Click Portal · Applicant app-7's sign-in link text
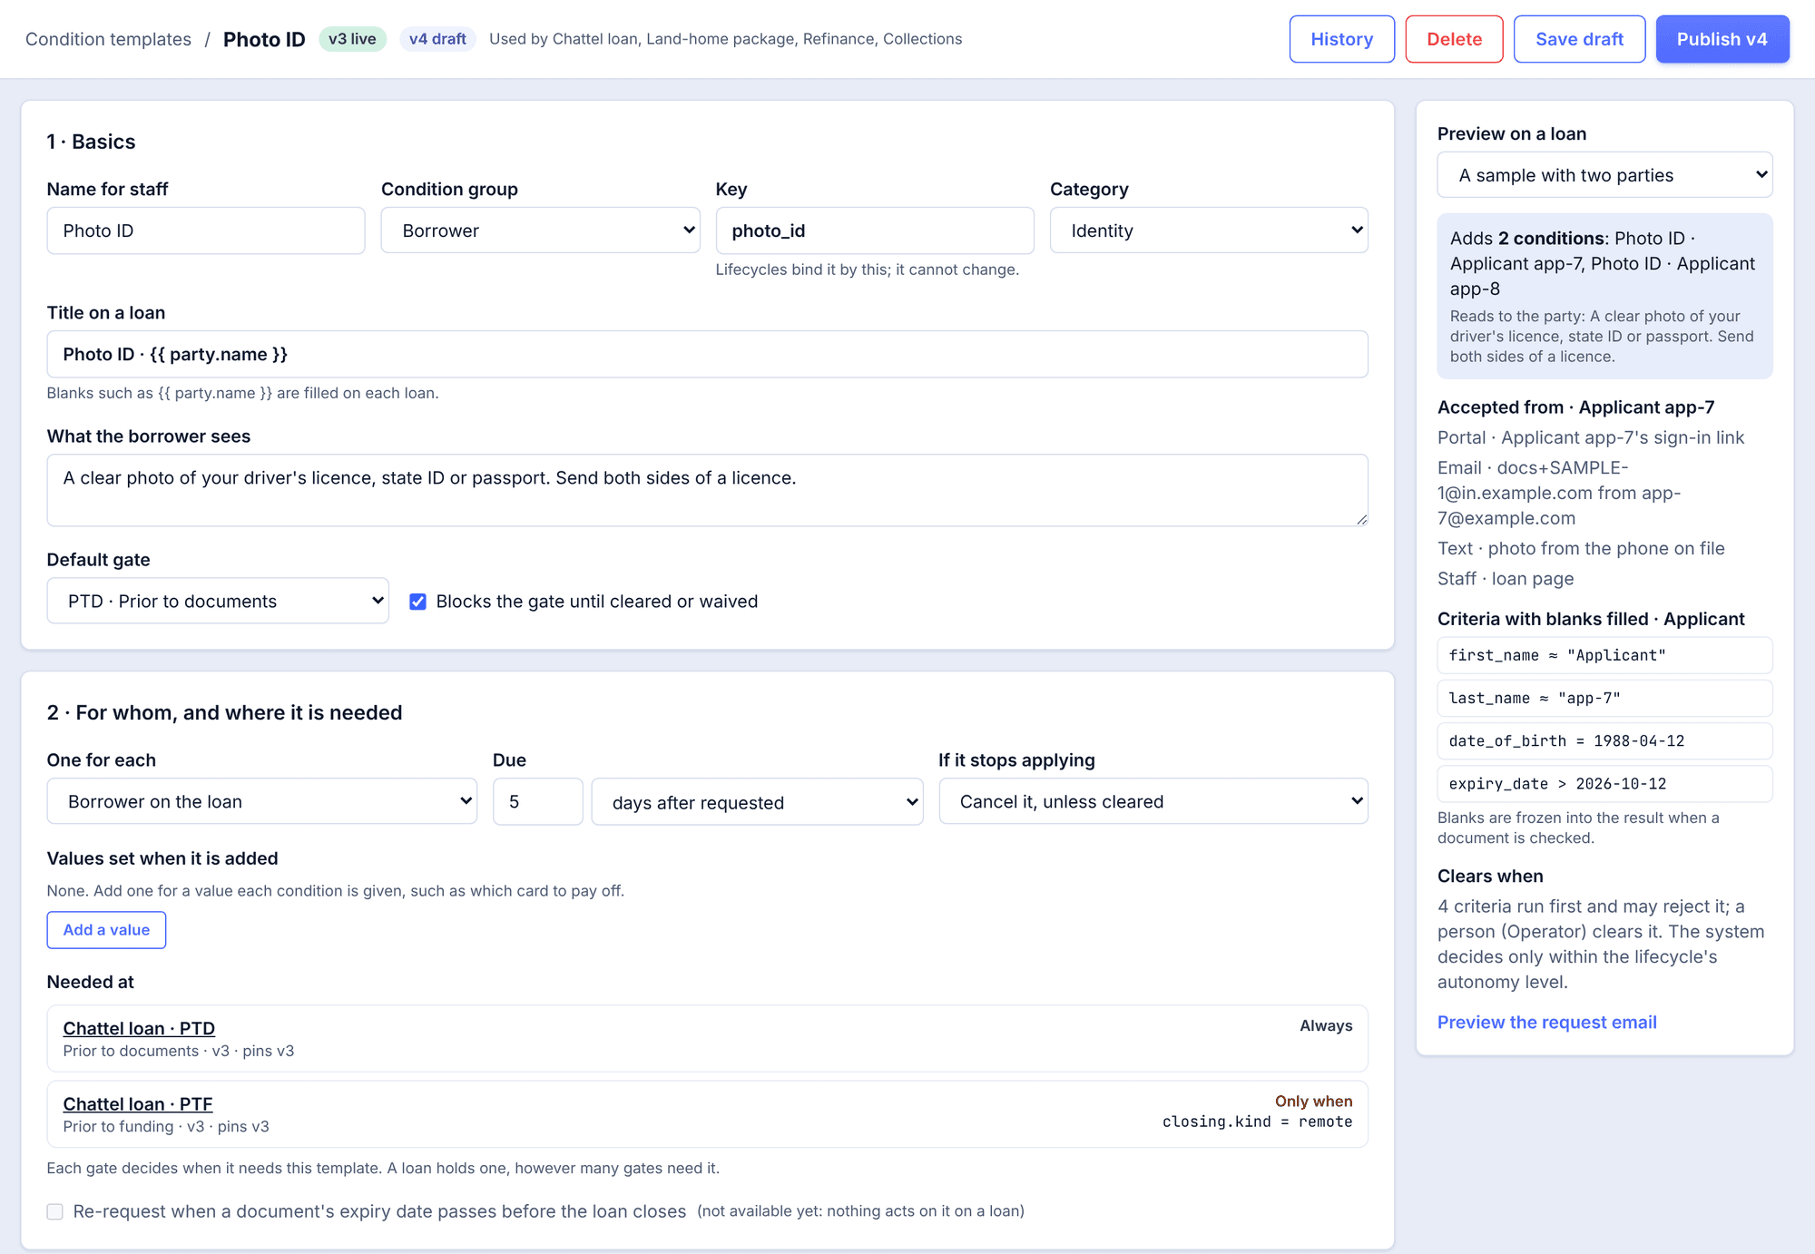Viewport: 1815px width, 1254px height. click(1591, 437)
